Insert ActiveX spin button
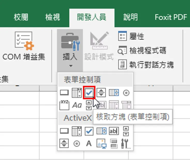 (x=64, y=143)
